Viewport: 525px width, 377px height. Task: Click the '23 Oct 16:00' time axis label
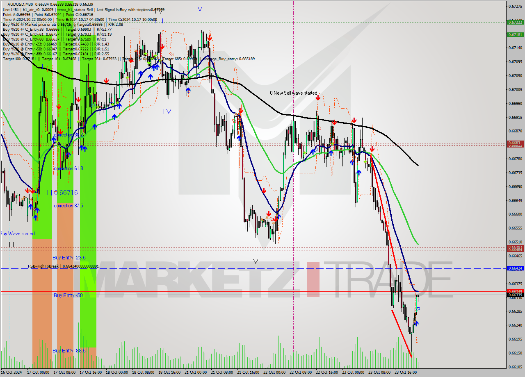click(405, 372)
